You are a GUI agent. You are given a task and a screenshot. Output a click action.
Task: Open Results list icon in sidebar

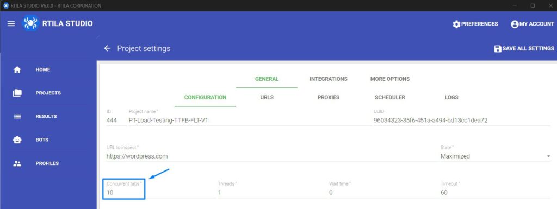(17, 116)
